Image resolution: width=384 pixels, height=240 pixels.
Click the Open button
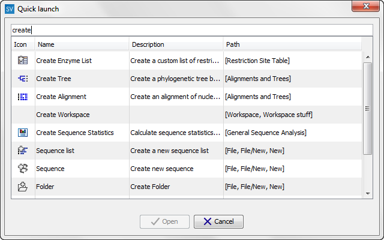click(x=164, y=221)
